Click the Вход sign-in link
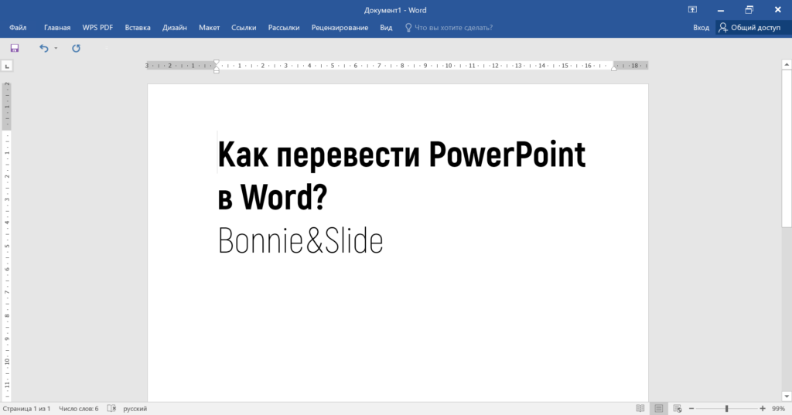 (701, 28)
